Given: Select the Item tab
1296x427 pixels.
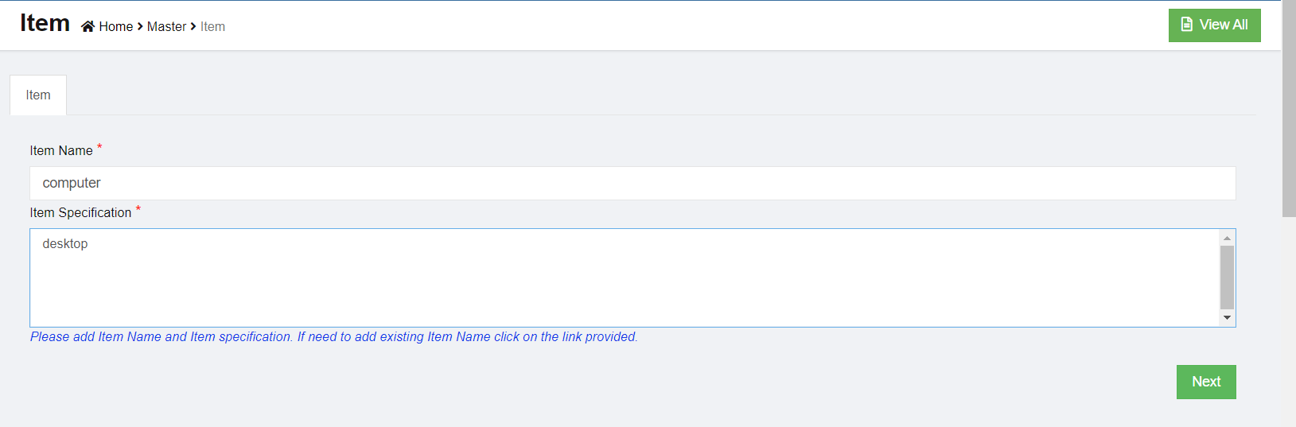Looking at the screenshot, I should pyautogui.click(x=38, y=95).
